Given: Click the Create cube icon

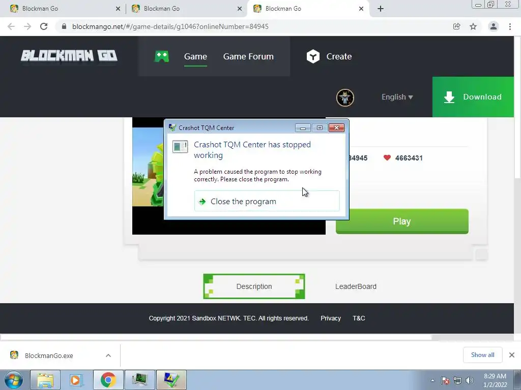Looking at the screenshot, I should (313, 56).
